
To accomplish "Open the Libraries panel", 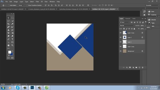I will pos(152,20).
